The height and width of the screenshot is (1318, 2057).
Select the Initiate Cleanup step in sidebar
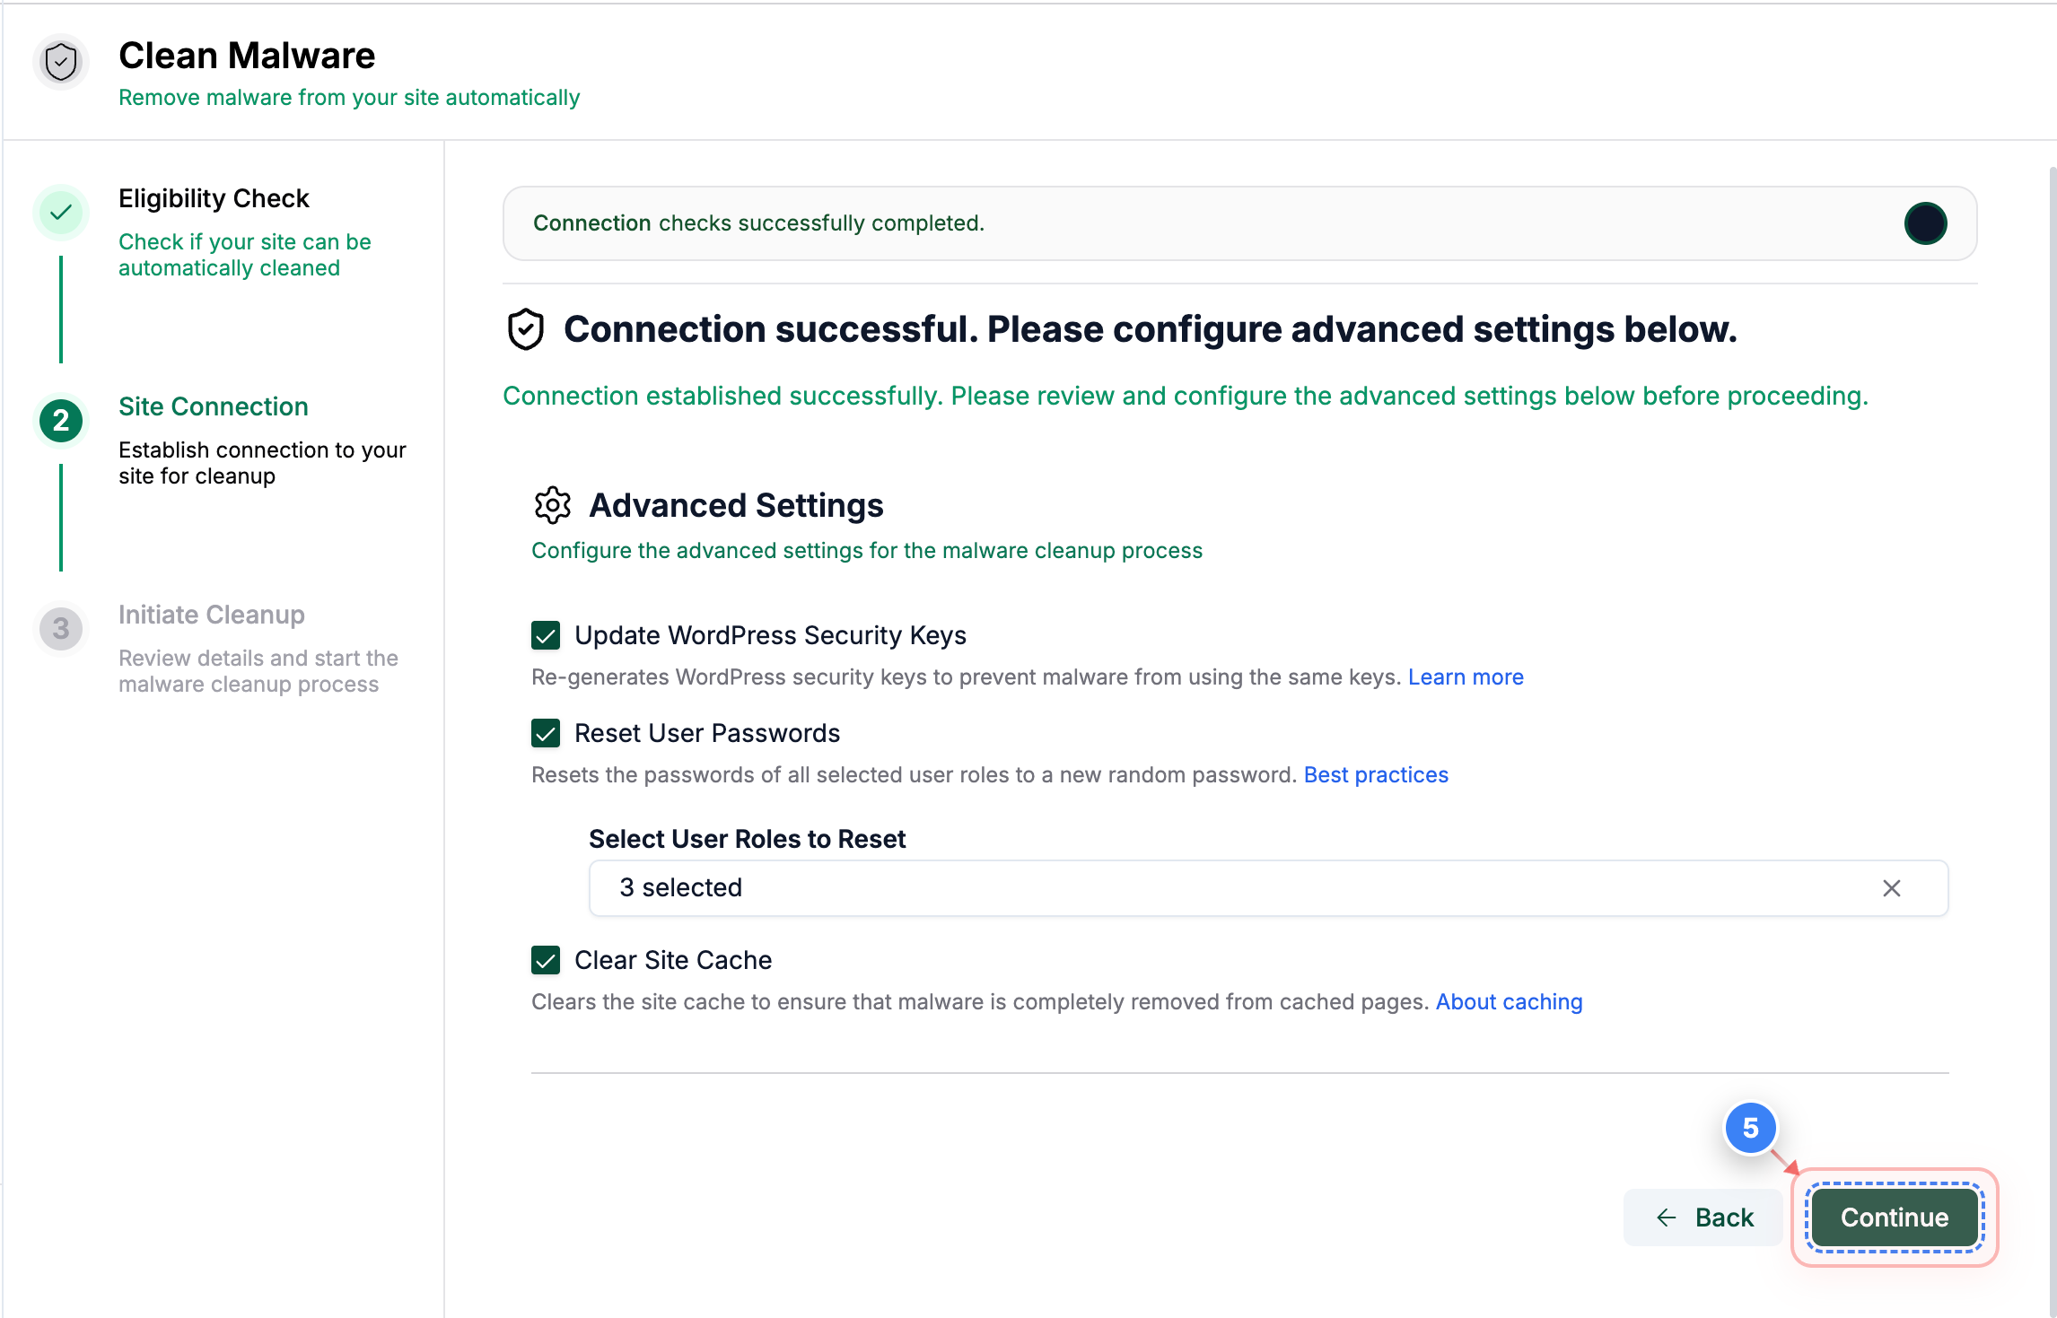point(212,615)
